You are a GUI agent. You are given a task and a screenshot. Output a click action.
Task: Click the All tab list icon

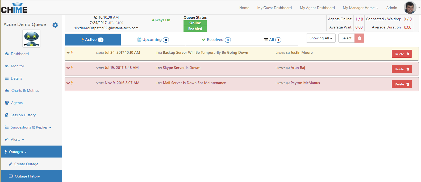pyautogui.click(x=266, y=39)
